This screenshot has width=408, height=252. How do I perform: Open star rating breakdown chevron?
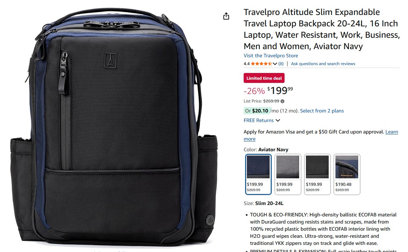click(275, 64)
